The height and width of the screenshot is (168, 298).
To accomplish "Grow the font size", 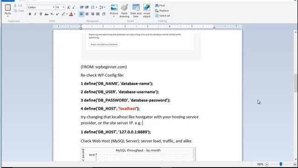I will pyautogui.click(x=68, y=7).
